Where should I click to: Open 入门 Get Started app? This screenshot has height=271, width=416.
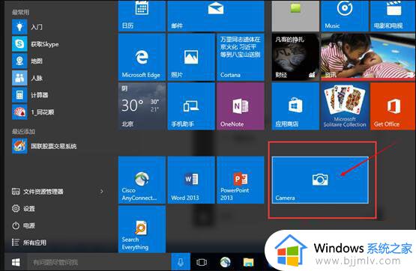point(27,27)
